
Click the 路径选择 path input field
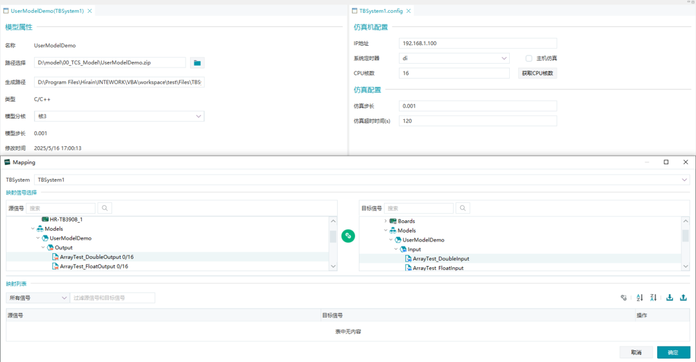click(110, 62)
